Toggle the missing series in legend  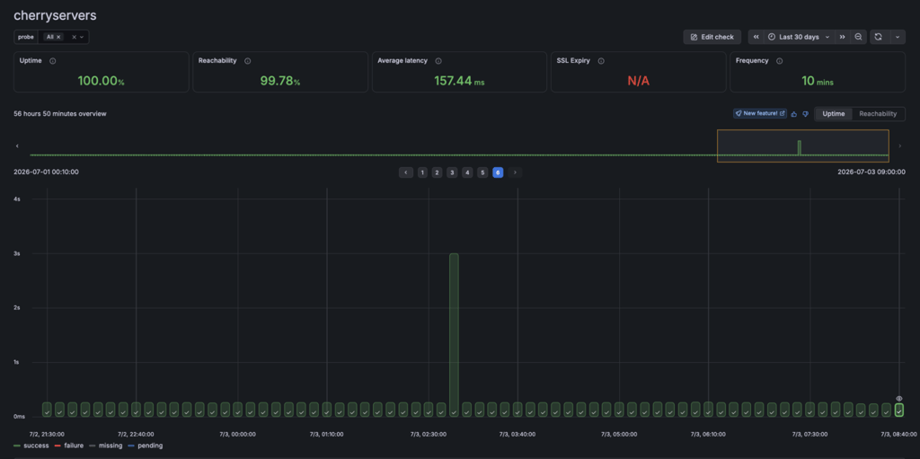(x=106, y=446)
